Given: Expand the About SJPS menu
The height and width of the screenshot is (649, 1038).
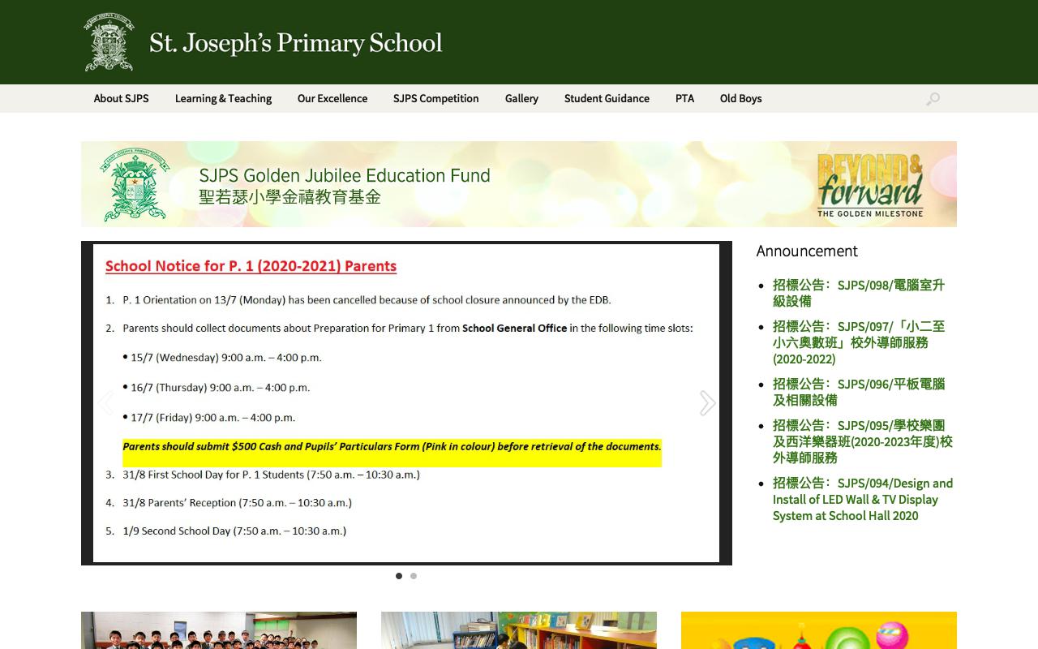Looking at the screenshot, I should click(x=121, y=99).
